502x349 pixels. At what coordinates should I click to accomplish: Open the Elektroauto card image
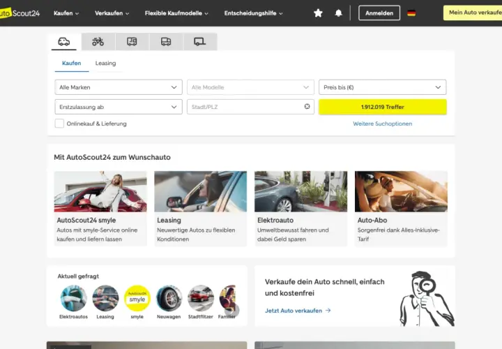tap(301, 191)
